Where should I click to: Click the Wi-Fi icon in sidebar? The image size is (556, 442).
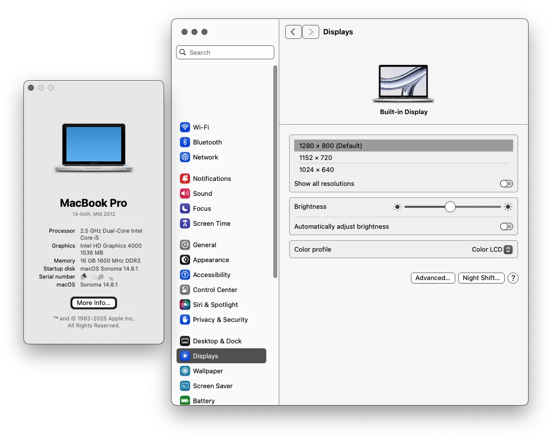click(185, 127)
